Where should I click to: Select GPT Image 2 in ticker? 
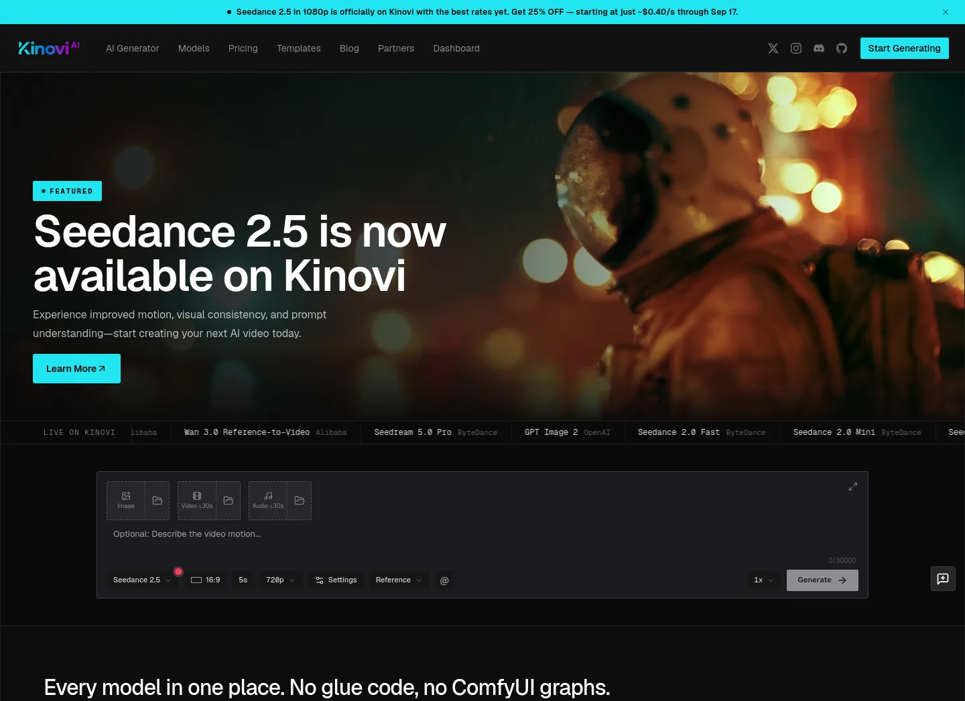[x=568, y=432]
